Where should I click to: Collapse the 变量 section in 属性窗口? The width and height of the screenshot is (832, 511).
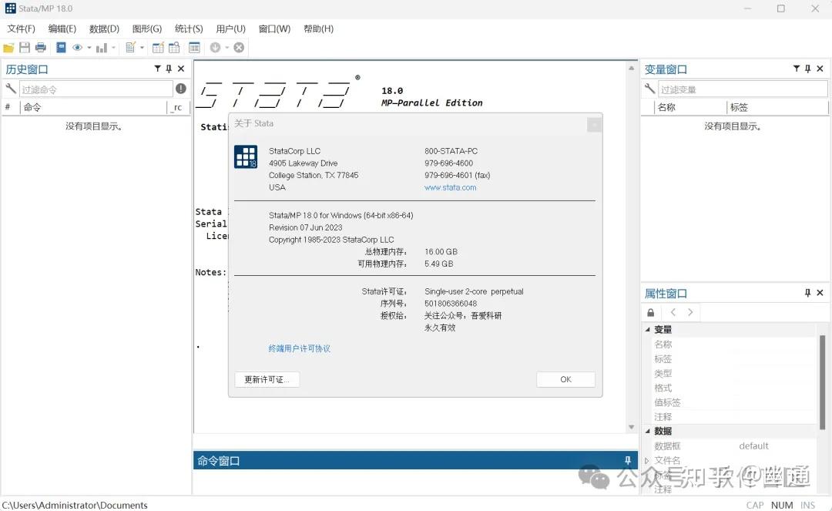coord(647,329)
